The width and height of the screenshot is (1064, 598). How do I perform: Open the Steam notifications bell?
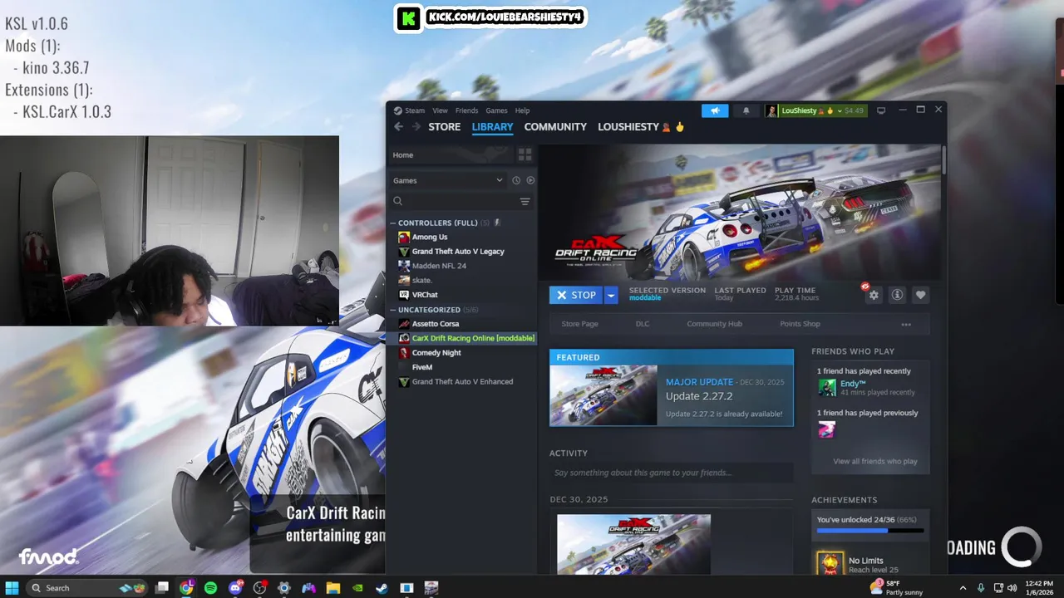click(746, 110)
